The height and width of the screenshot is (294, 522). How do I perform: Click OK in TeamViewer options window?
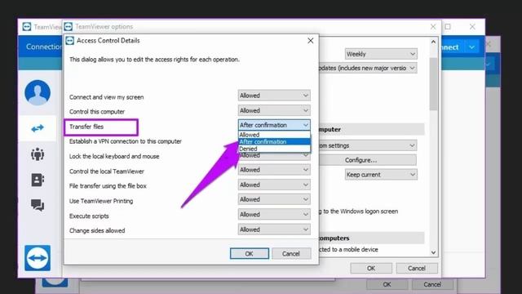371,268
